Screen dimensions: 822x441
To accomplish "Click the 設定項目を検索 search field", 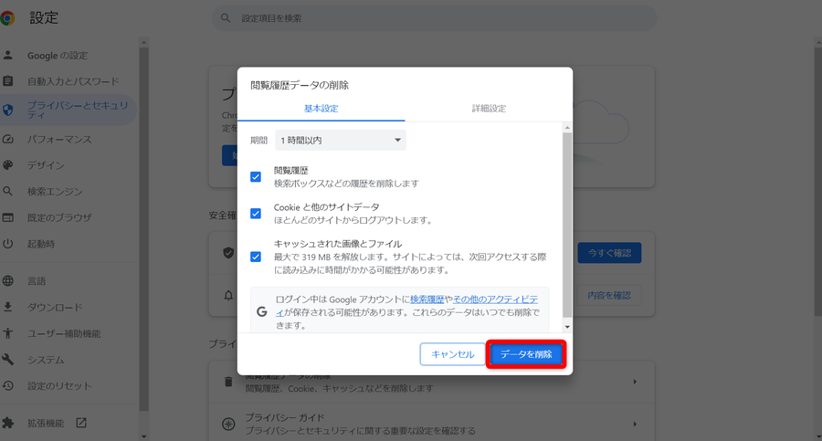I will (434, 18).
